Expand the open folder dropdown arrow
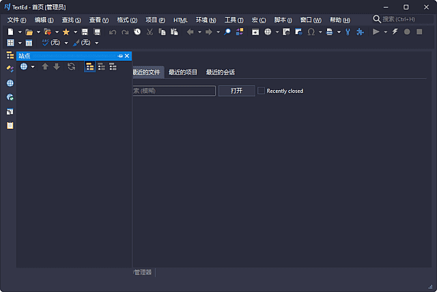Image resolution: width=437 pixels, height=292 pixels. click(x=38, y=32)
